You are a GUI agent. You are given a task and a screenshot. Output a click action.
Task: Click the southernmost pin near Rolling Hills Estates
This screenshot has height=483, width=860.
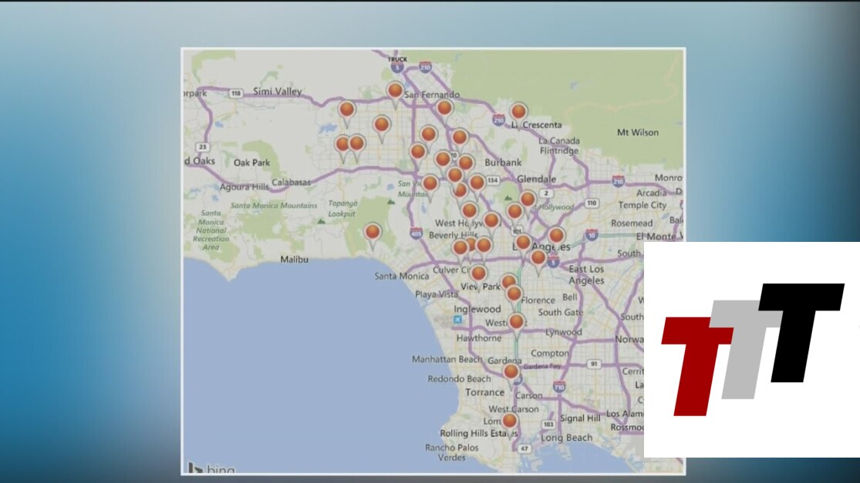[x=509, y=421]
